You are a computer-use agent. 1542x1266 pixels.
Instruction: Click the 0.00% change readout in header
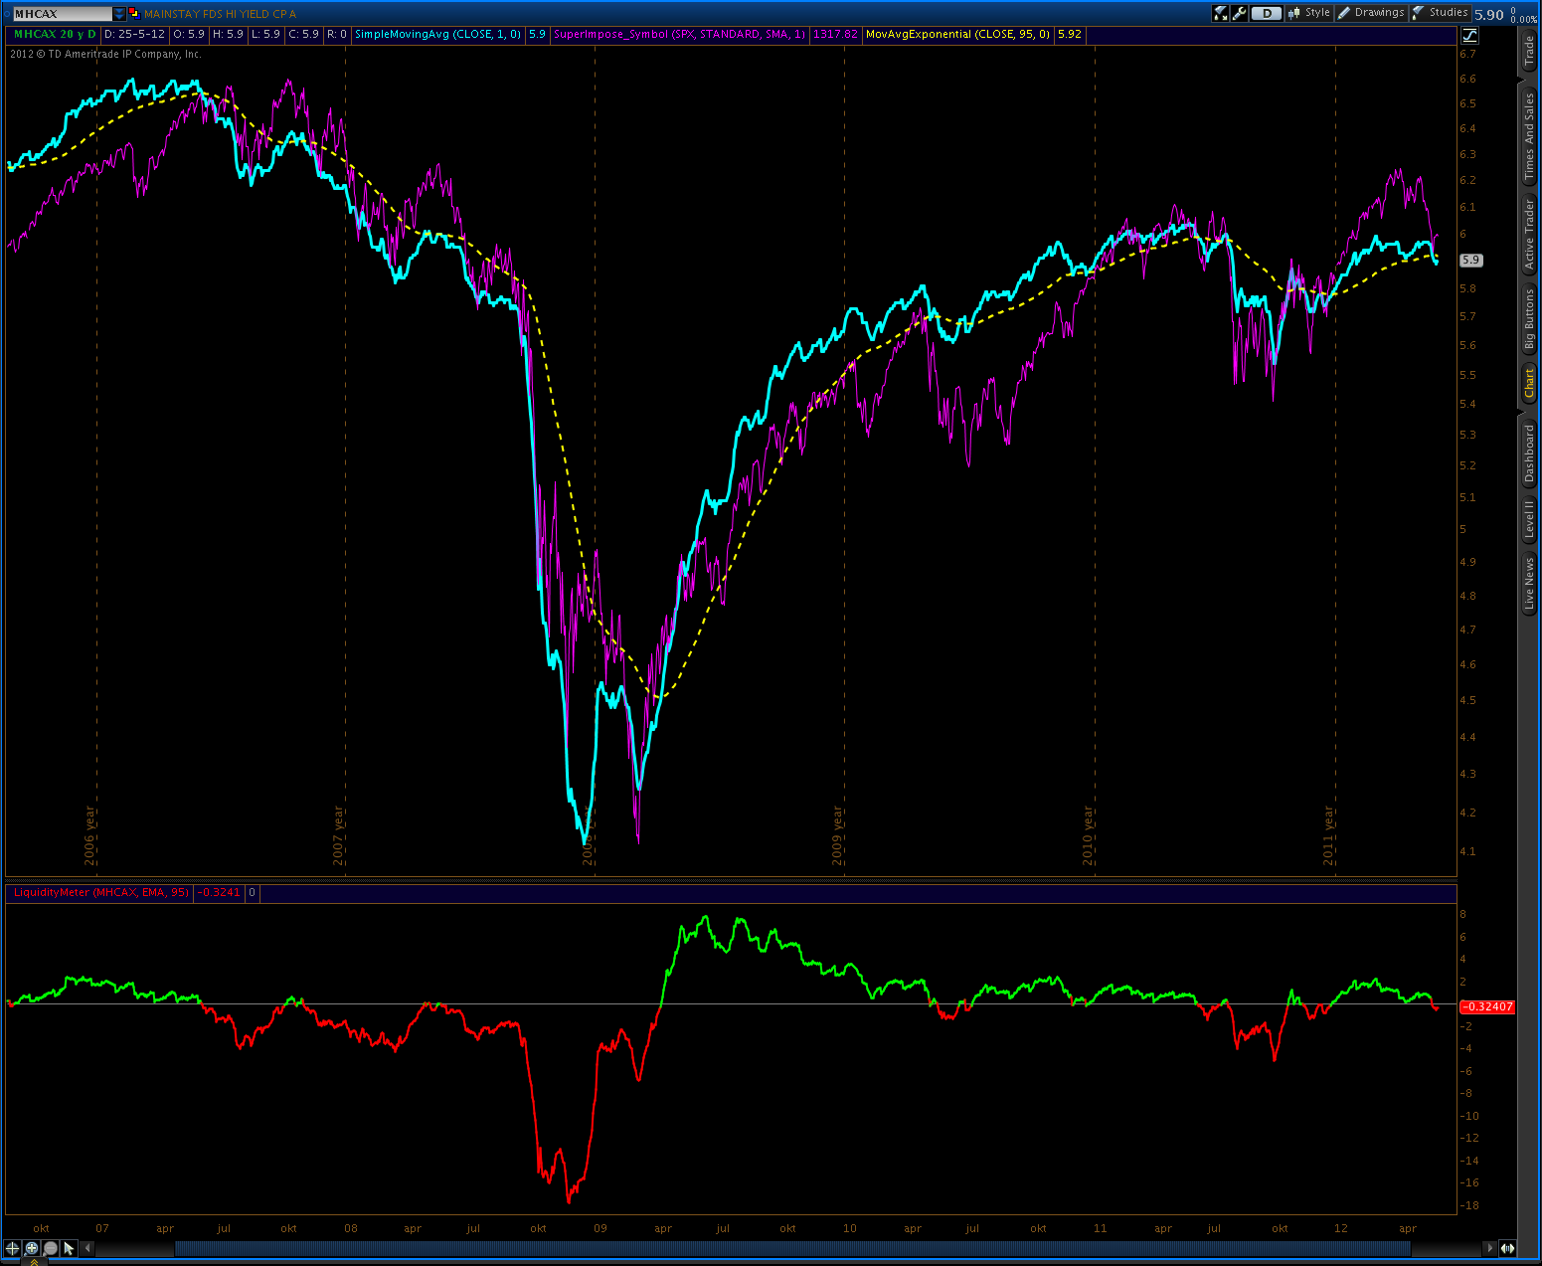[1524, 19]
